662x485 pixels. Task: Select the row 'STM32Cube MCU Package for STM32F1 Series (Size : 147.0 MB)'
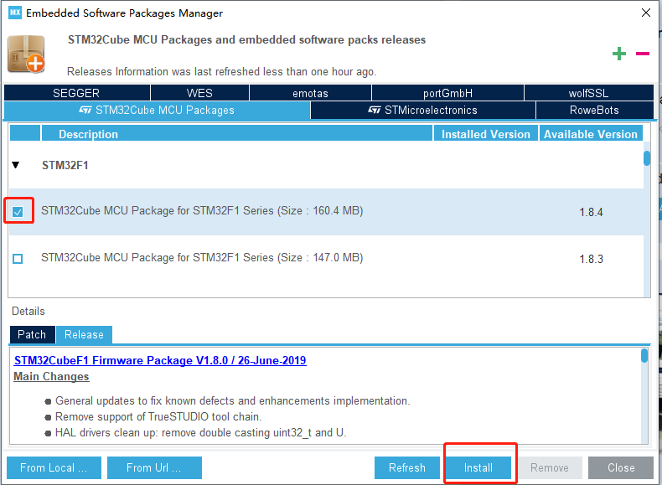(x=326, y=258)
